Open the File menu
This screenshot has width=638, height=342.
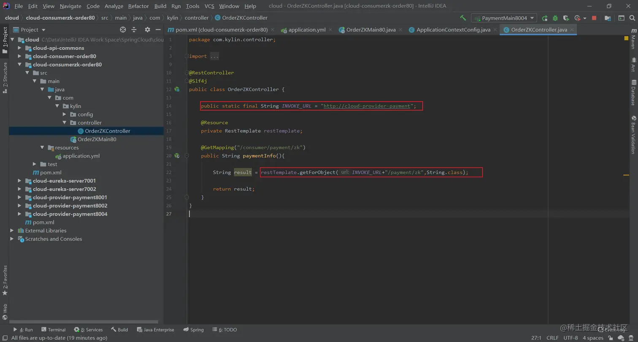19,6
